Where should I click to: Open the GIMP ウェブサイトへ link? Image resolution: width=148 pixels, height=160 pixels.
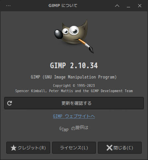[74, 116]
